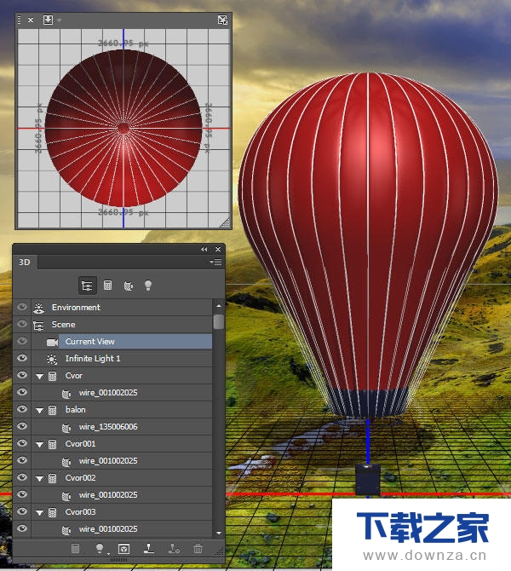Collapse the Cvor mesh group
This screenshot has width=511, height=571.
(40, 377)
